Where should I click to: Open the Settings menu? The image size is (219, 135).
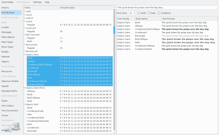point(37,2)
